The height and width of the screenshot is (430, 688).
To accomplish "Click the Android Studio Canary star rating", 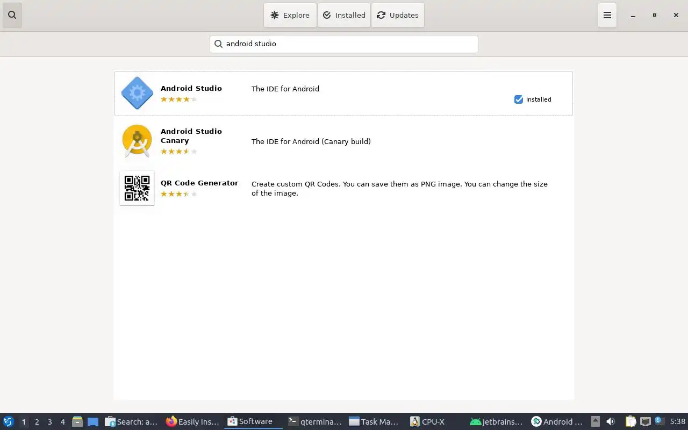I will click(179, 152).
